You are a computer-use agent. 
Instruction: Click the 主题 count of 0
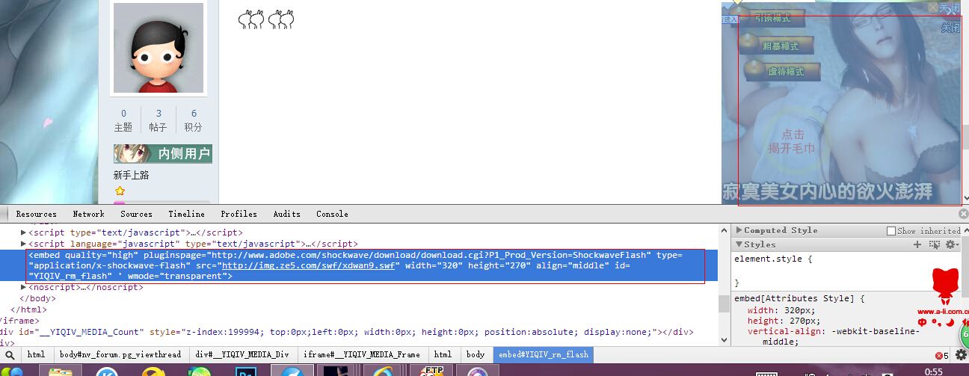pyautogui.click(x=123, y=114)
